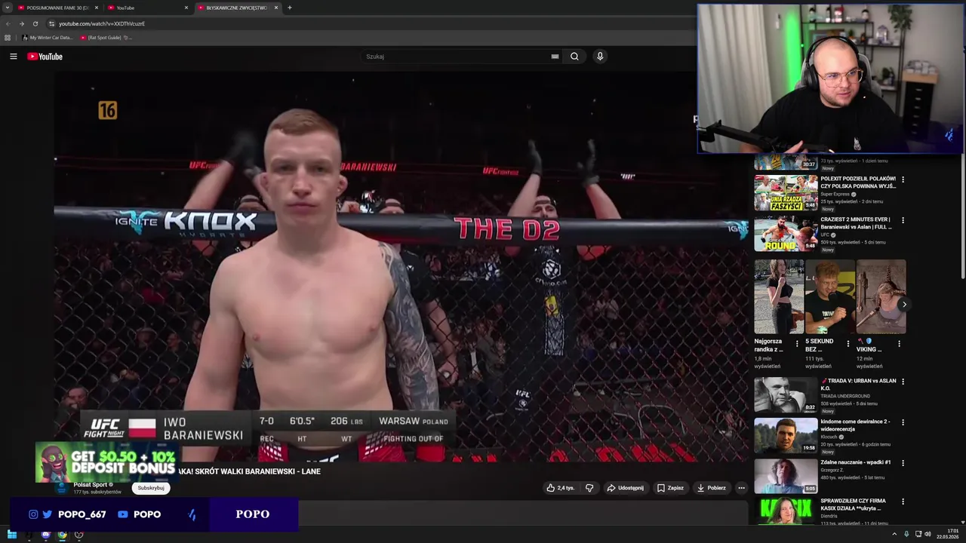Play the VIKING short
The image size is (966, 543).
[881, 296]
